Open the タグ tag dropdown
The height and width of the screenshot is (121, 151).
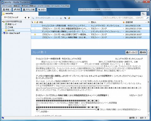point(42,10)
